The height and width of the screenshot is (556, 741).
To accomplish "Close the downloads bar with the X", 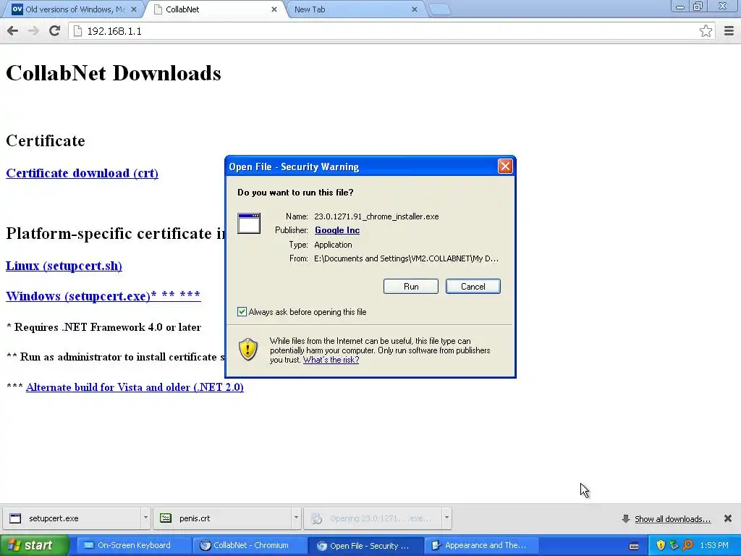I will click(728, 518).
